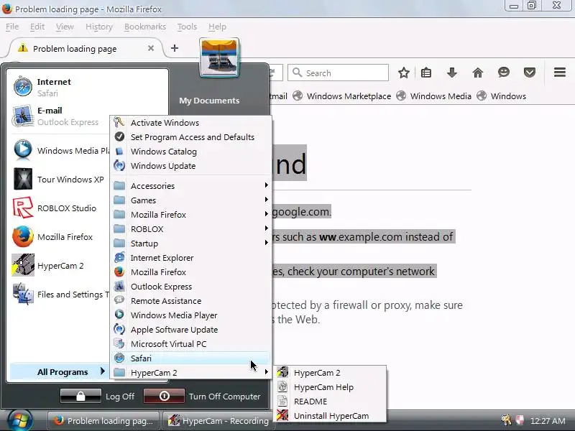Open the bookmarks list icon in Firefox toolbar
575x431 pixels.
coord(426,73)
